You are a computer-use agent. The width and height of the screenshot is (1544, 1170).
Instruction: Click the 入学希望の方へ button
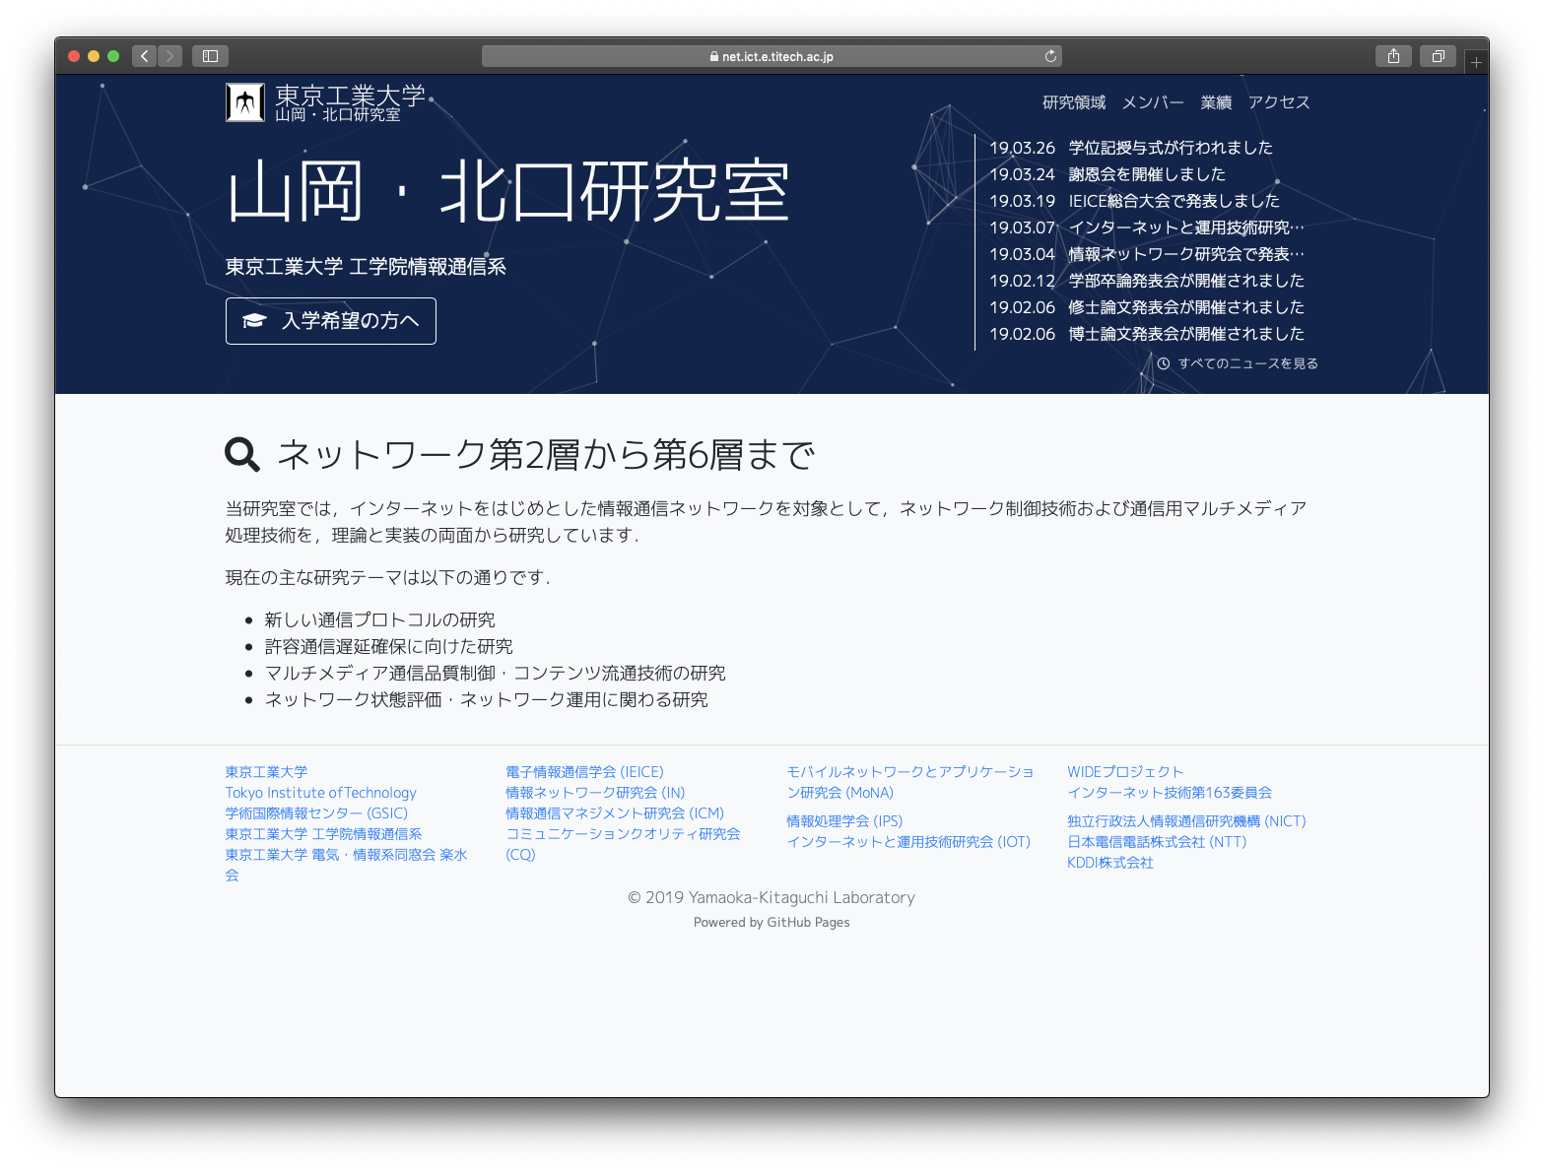(x=331, y=321)
